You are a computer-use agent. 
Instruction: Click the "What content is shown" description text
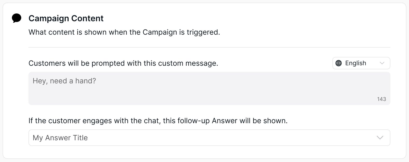pos(124,32)
